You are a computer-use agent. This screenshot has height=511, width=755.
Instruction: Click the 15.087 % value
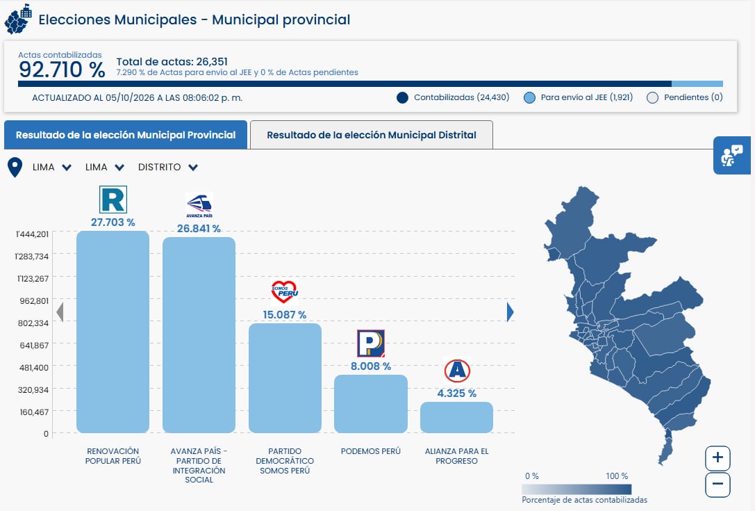click(x=285, y=315)
